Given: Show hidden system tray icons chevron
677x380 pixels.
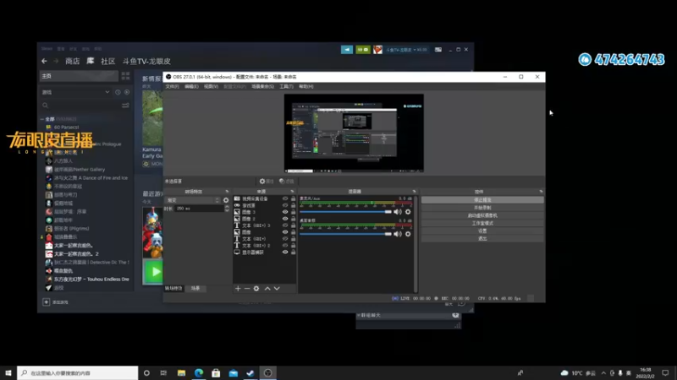Looking at the screenshot, I should pos(603,372).
